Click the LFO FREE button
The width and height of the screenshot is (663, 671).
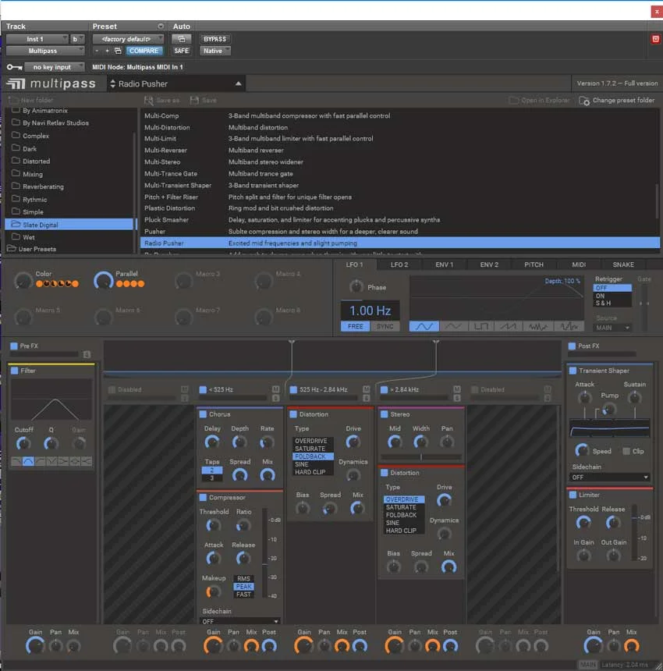click(356, 326)
